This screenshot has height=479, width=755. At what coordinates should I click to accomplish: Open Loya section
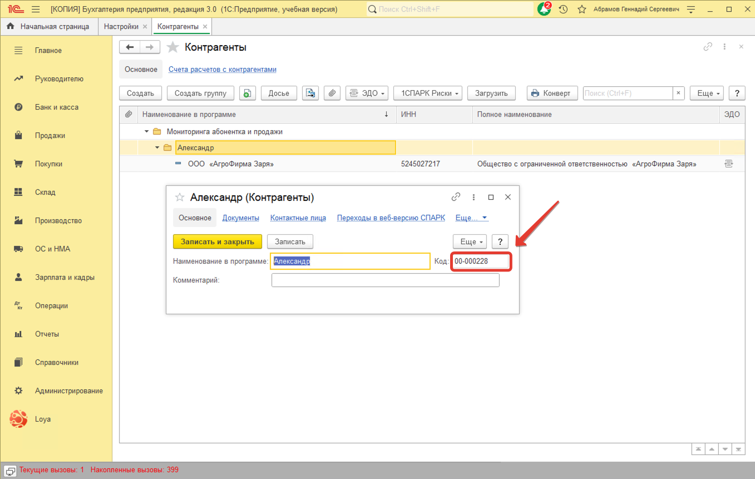click(x=42, y=419)
